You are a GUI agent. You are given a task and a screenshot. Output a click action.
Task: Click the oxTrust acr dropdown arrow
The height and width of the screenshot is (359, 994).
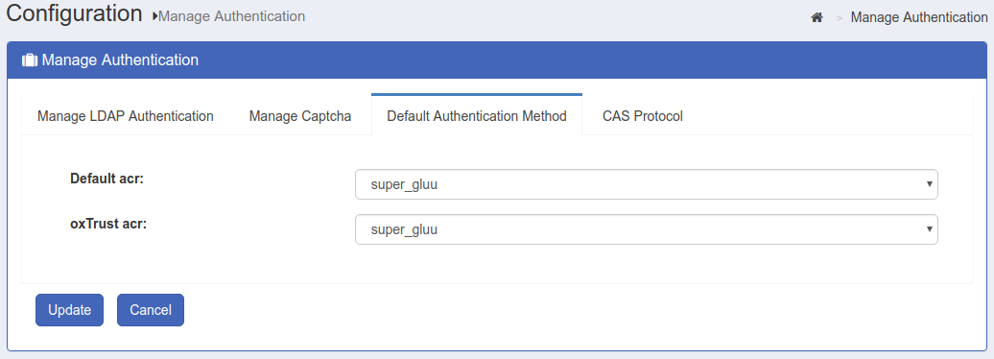click(929, 229)
